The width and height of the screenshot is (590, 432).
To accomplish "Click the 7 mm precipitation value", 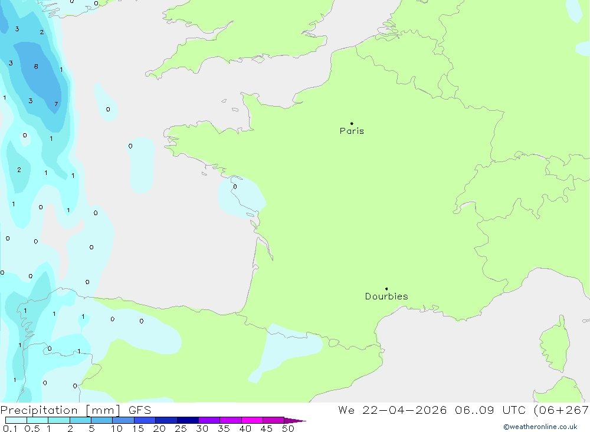I will [x=56, y=104].
